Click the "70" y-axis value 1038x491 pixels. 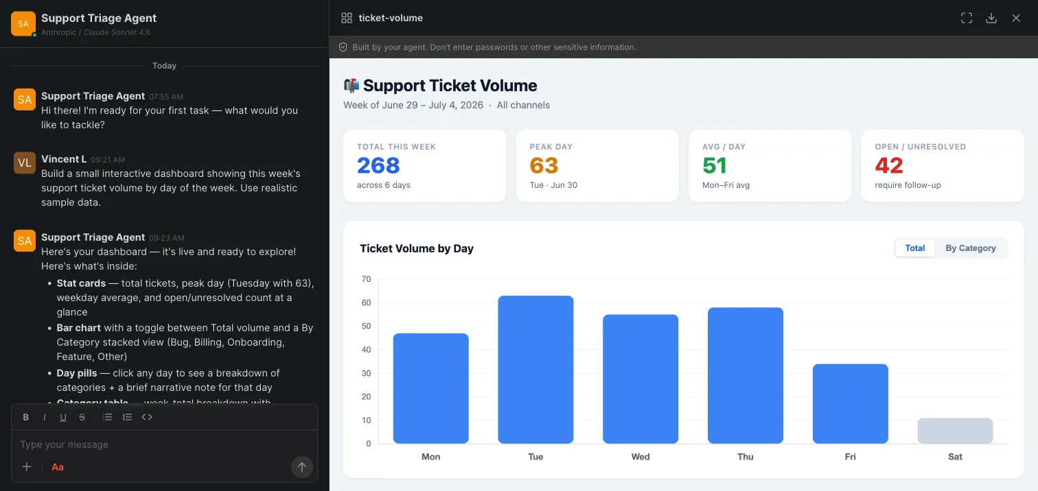pyautogui.click(x=367, y=279)
